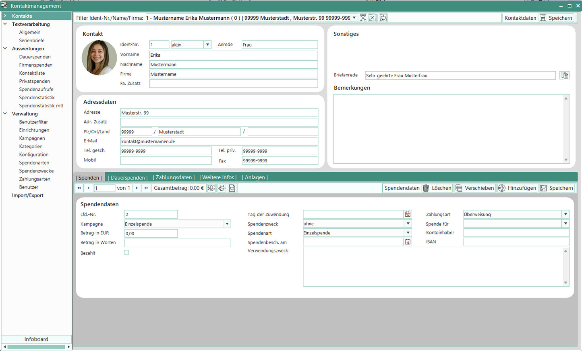Click the Betrag in EUR field

[x=151, y=234]
